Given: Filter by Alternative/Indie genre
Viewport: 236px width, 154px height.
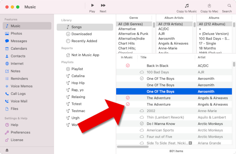Looking at the screenshot, I should (x=134, y=39).
